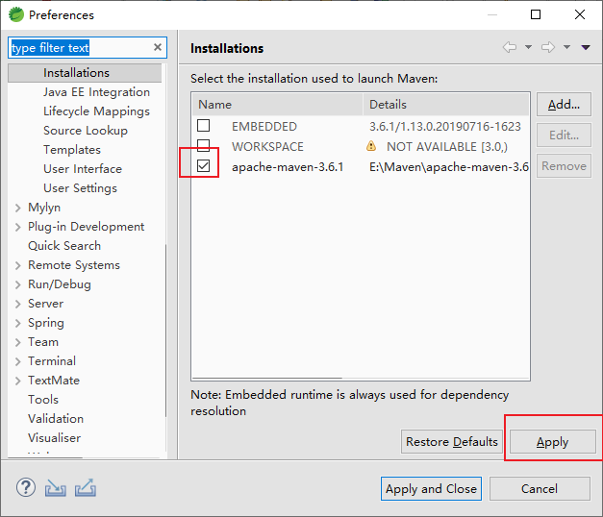Viewport: 603px width, 517px height.
Task: Expand the Team node
Action: coord(17,342)
